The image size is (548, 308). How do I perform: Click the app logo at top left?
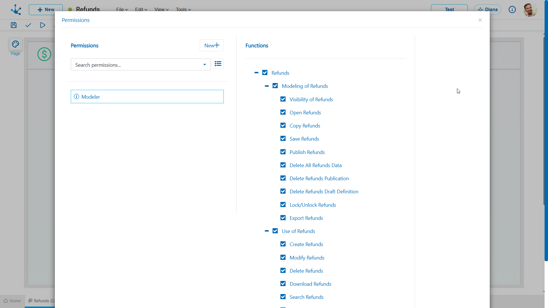pos(16,9)
